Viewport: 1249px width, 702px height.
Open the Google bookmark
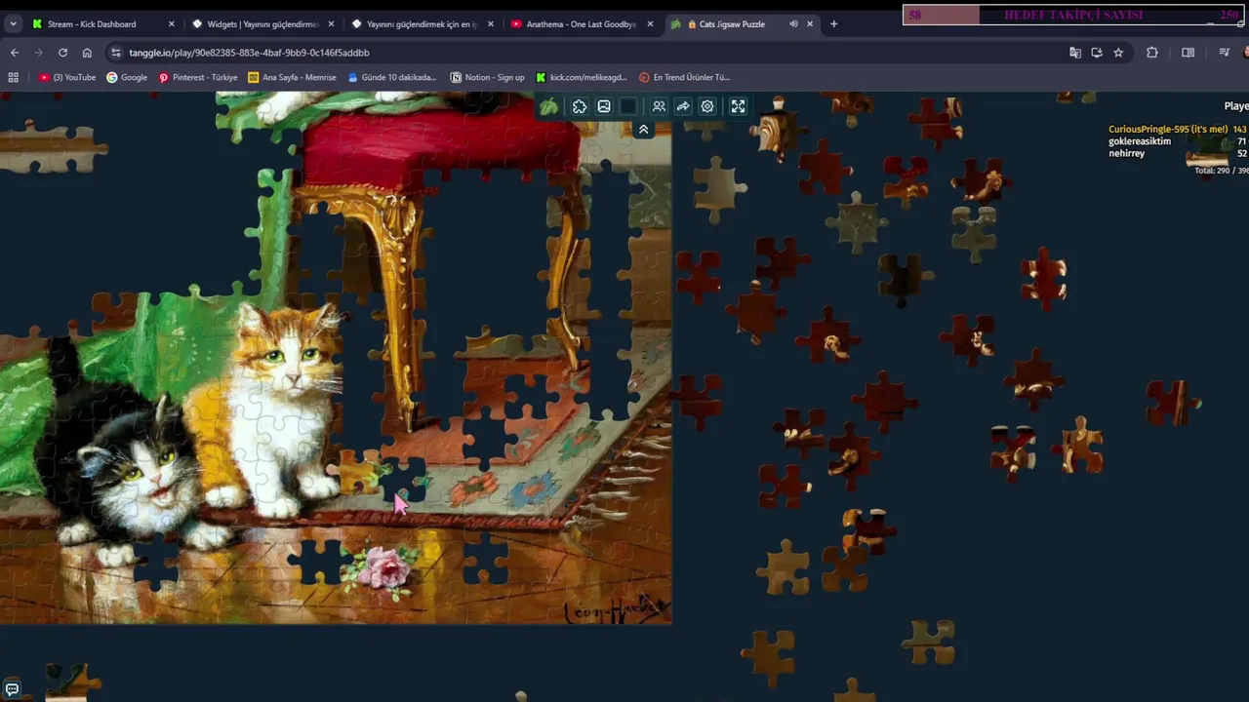(127, 77)
